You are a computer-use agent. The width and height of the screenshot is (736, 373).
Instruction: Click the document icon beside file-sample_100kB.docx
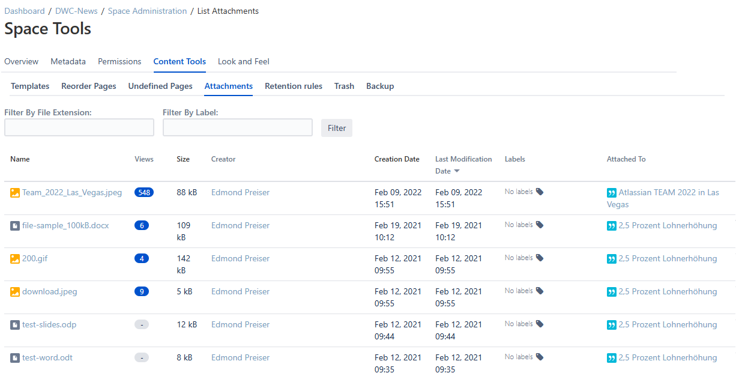[15, 226]
